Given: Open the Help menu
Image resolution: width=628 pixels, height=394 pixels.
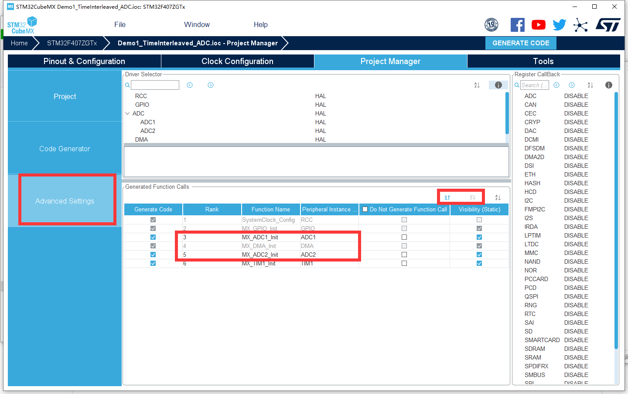Looking at the screenshot, I should coord(261,25).
